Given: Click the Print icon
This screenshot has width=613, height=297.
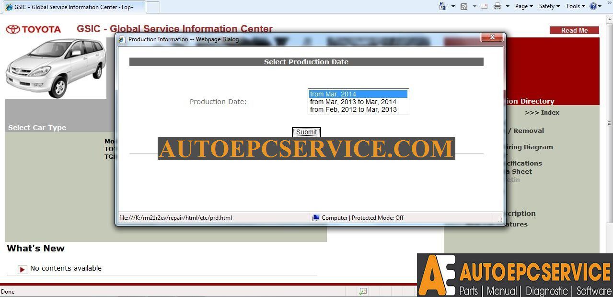Looking at the screenshot, I should [497, 6].
